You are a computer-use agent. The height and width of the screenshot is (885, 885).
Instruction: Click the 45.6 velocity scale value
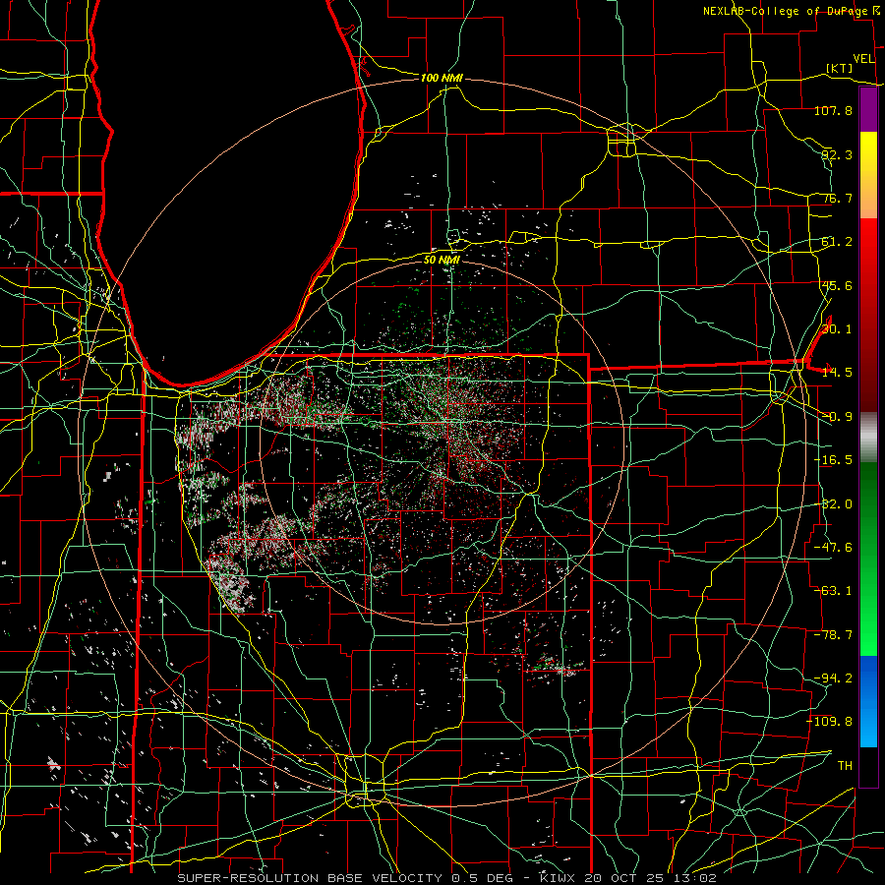pyautogui.click(x=837, y=285)
